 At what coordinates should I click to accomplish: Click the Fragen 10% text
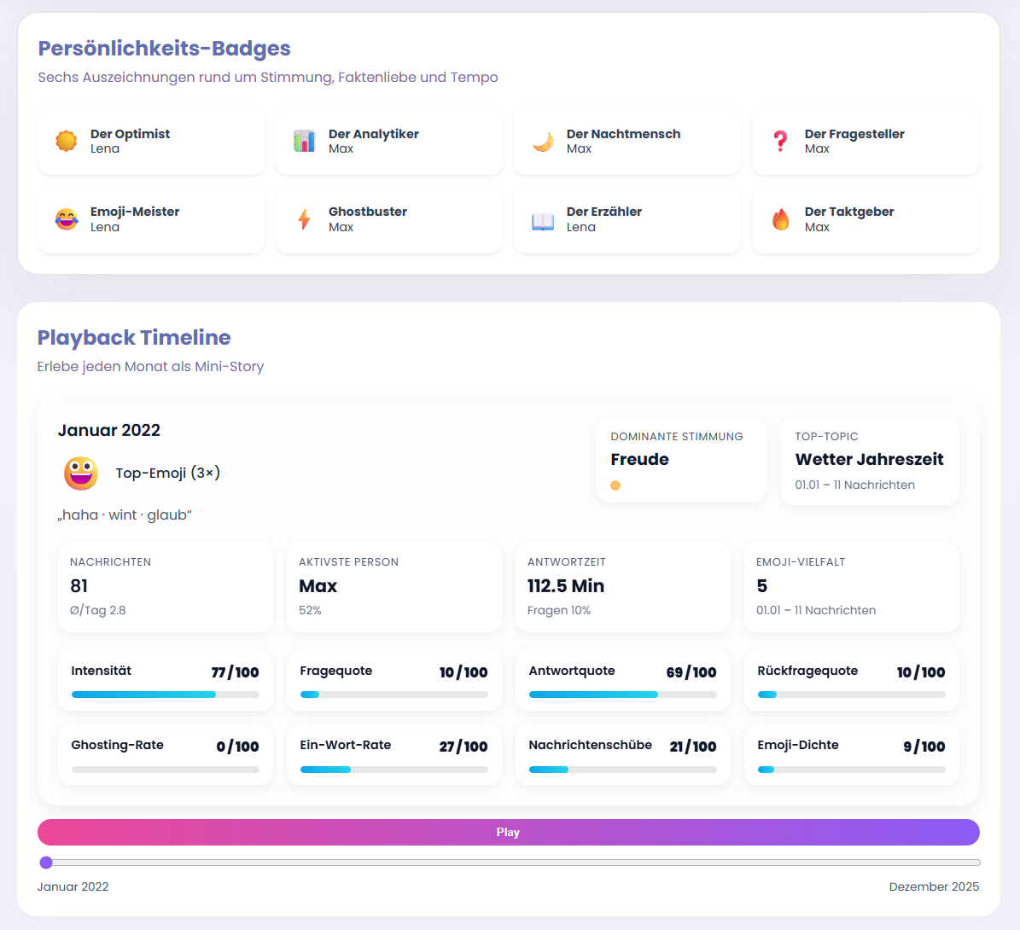coord(559,610)
